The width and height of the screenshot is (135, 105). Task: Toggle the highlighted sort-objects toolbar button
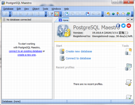click(x=57, y=14)
